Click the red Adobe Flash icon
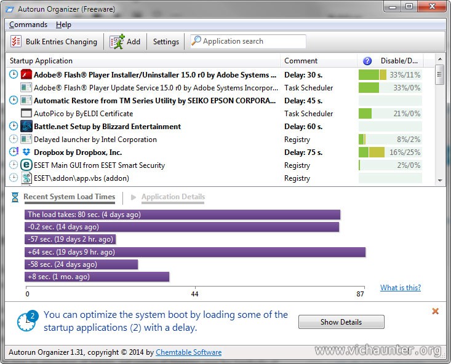This screenshot has height=364, width=451. 26,74
